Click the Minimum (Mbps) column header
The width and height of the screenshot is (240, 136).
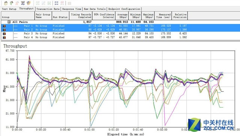135,16
